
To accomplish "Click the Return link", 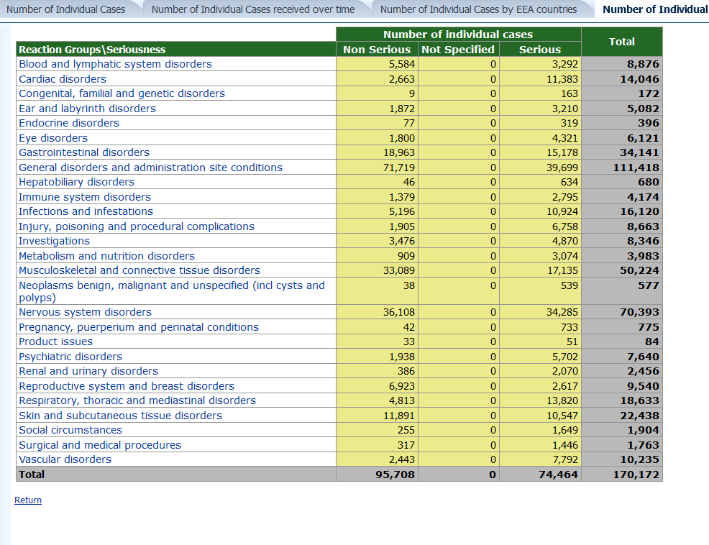I will pyautogui.click(x=28, y=500).
